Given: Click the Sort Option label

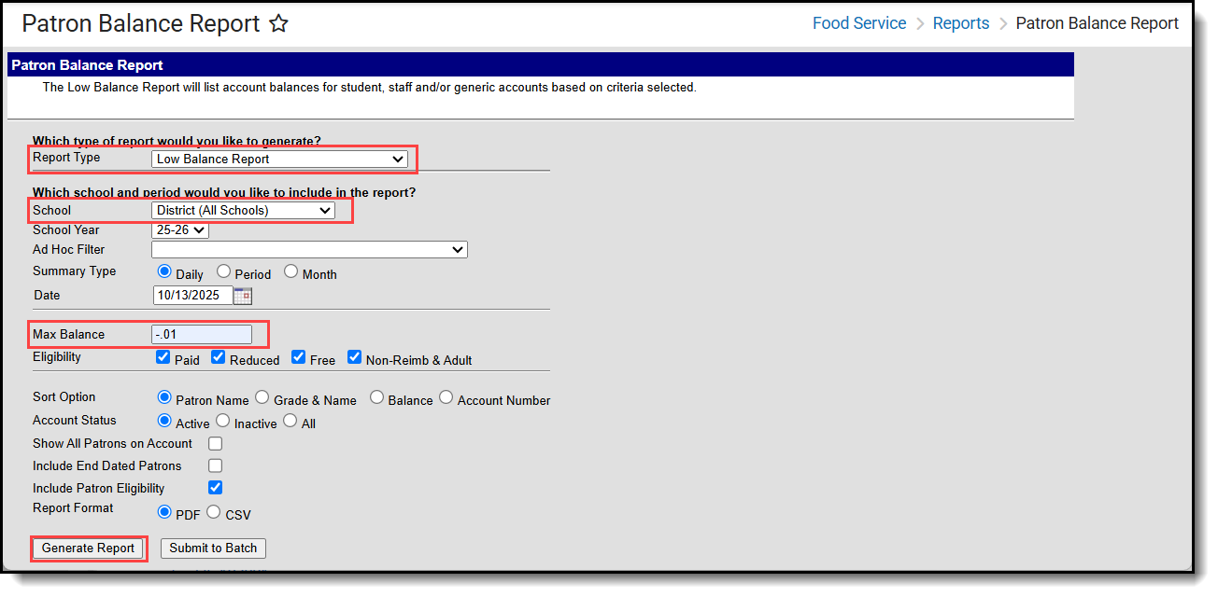Looking at the screenshot, I should point(64,397).
